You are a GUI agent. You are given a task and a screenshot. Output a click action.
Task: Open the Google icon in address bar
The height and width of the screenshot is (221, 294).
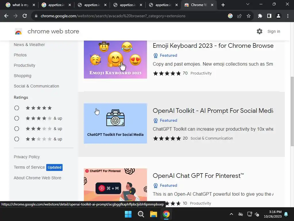click(230, 16)
